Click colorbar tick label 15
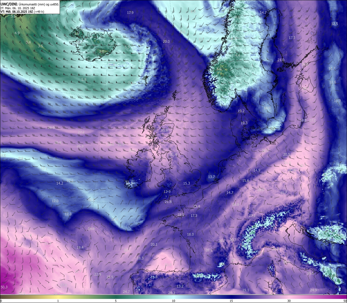Screen dimensions: 347x303 tap(231, 301)
